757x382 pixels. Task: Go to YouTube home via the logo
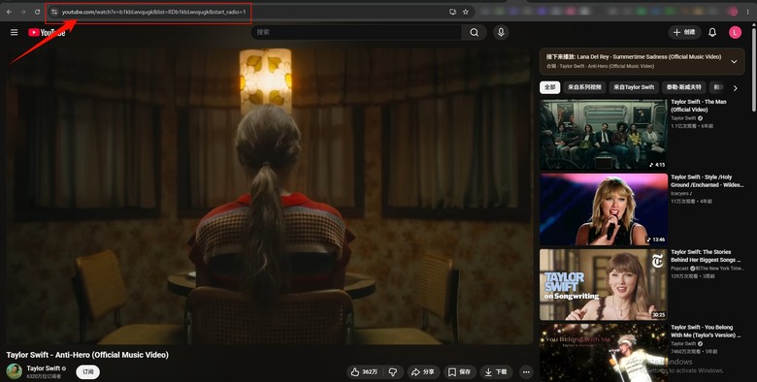(x=47, y=32)
